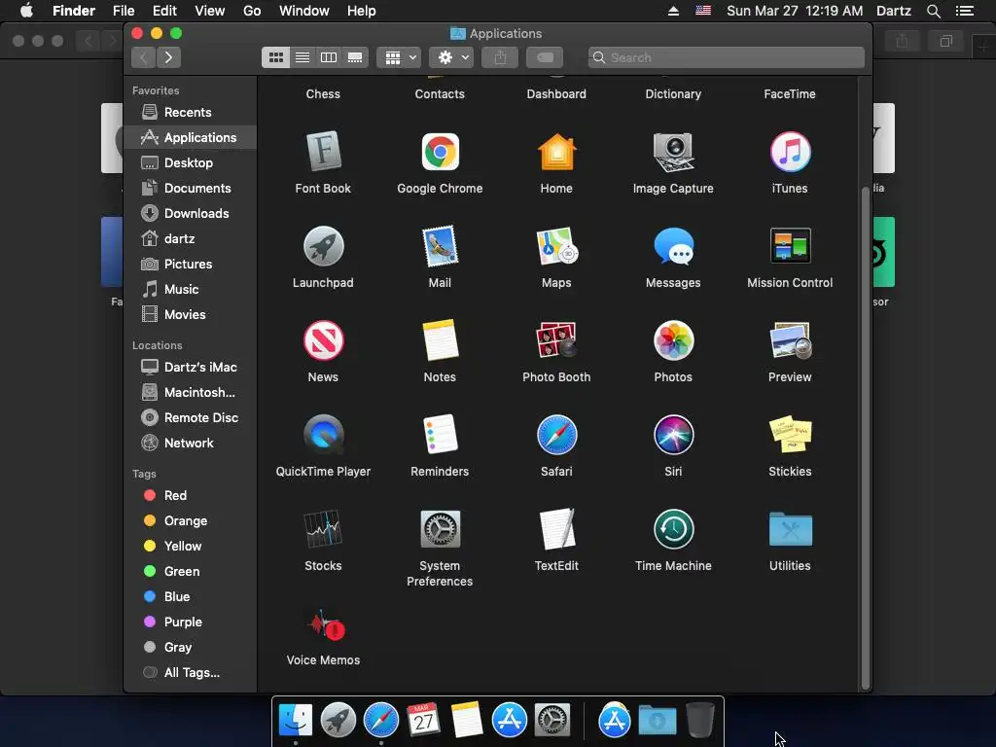Screen dimensions: 996x747
Task: Click the Share toolbar button
Action: [x=500, y=57]
